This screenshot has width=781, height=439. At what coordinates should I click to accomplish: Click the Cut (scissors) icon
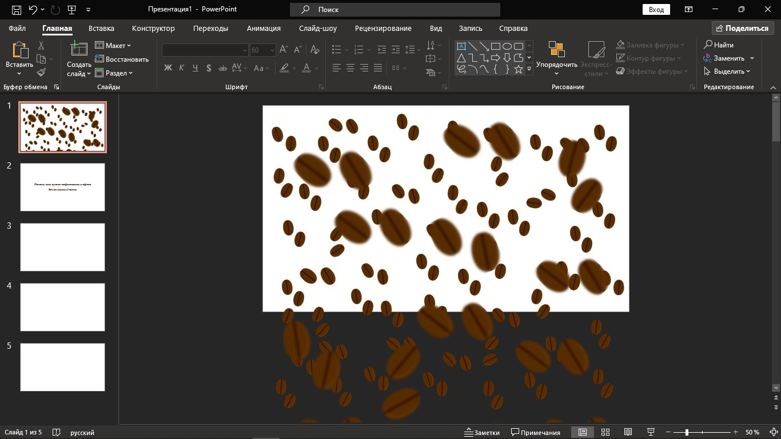[41, 46]
